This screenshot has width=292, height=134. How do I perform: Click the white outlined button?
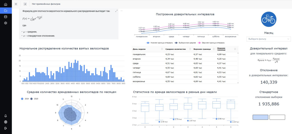[x=277, y=117]
